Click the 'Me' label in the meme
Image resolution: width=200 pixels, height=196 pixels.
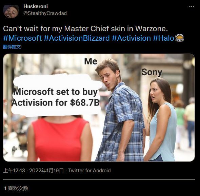pos(91,61)
